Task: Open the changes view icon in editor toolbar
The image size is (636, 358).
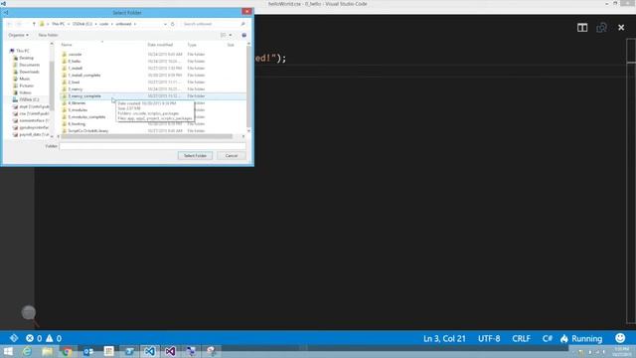Action: (601, 28)
